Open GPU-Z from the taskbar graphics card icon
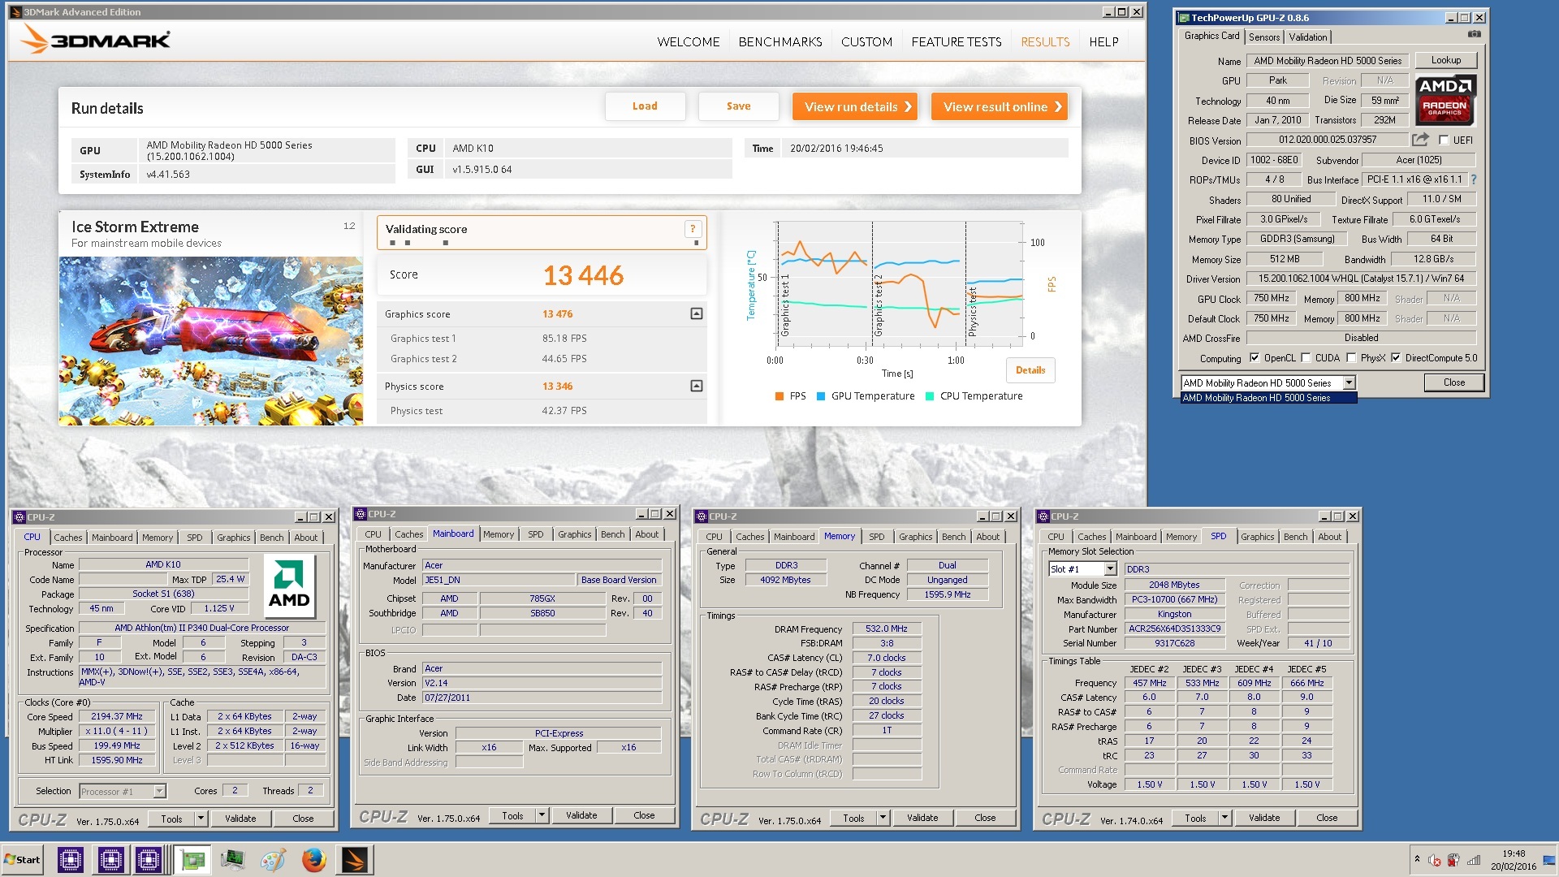1559x877 pixels. pyautogui.click(x=192, y=859)
